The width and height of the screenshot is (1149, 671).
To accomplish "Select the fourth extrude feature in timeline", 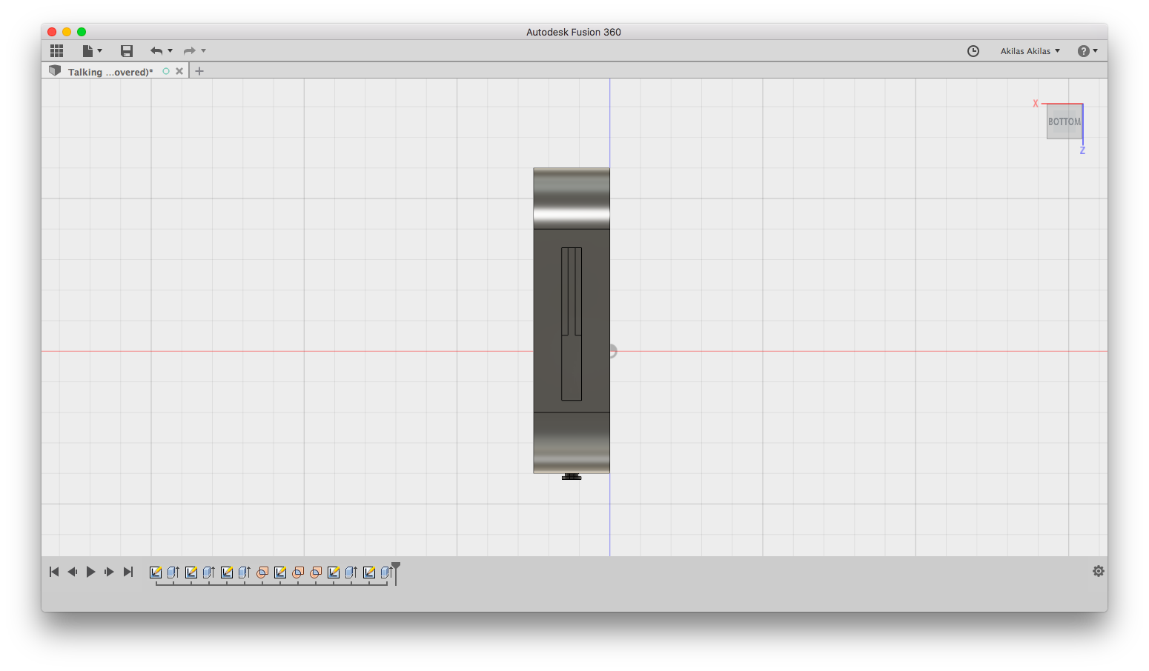I will click(x=351, y=572).
